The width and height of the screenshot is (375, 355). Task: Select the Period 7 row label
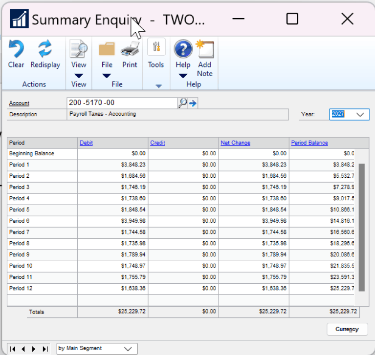[19, 232]
